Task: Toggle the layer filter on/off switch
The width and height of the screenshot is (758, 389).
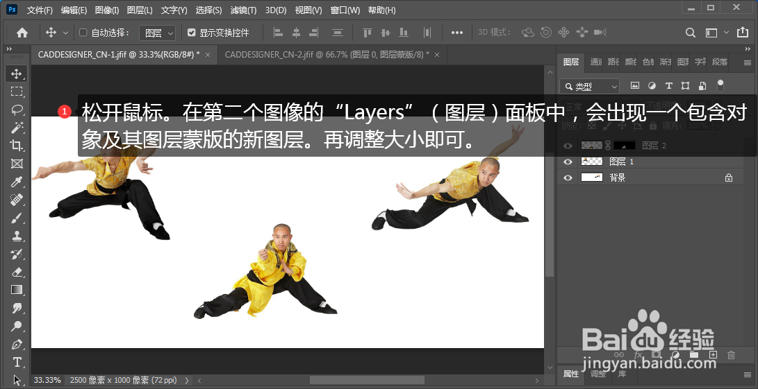Action: [720, 86]
